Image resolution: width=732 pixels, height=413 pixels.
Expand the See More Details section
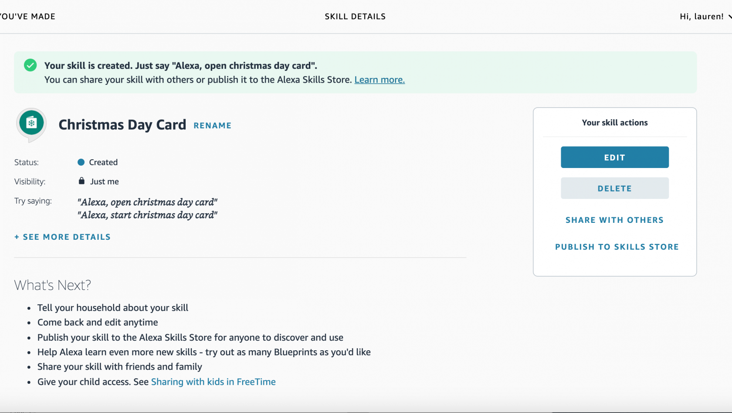point(62,237)
